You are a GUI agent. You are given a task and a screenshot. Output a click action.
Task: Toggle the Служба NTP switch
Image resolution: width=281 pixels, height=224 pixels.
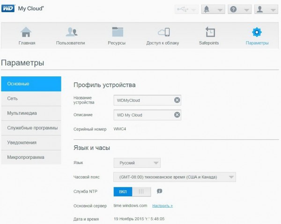click(132, 192)
